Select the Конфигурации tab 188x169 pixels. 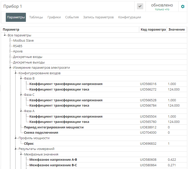tap(129, 17)
